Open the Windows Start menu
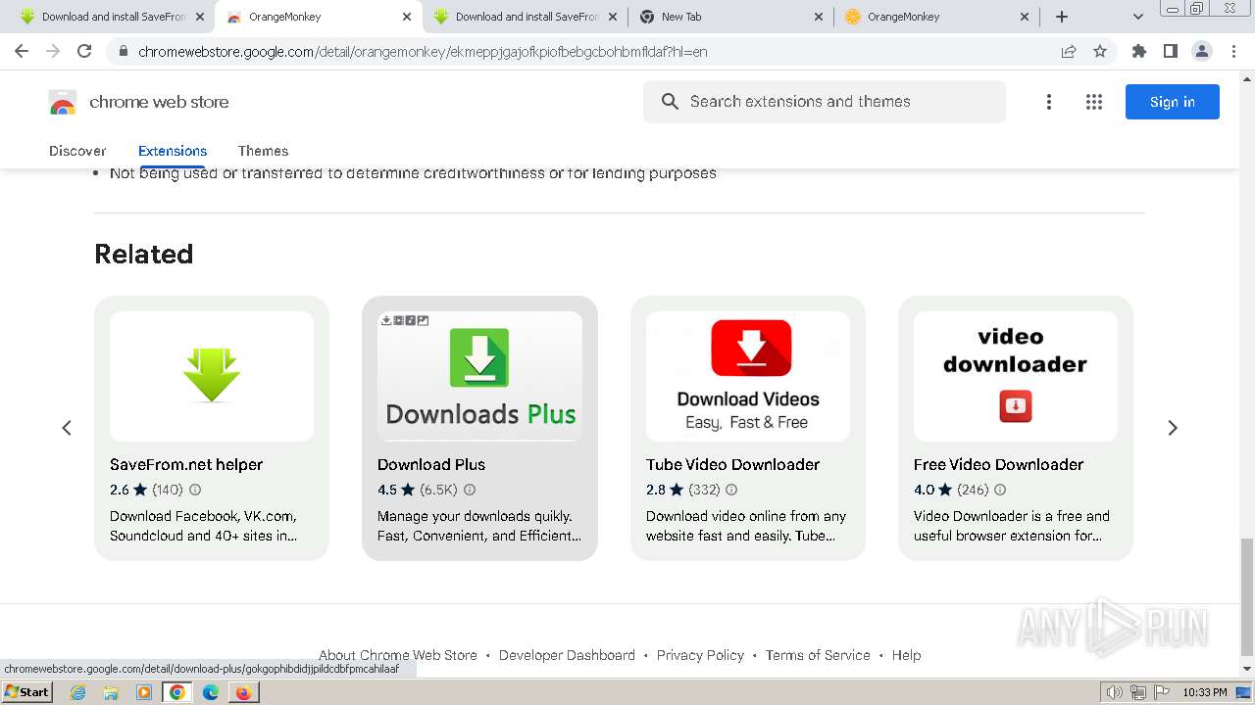 point(26,692)
